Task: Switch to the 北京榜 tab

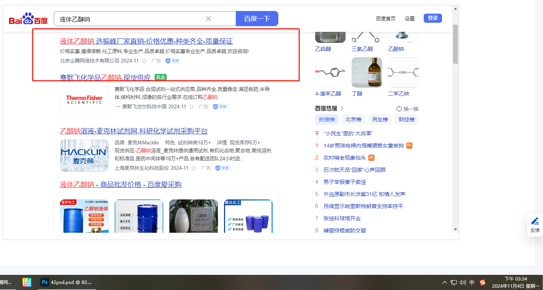Action: click(354, 119)
